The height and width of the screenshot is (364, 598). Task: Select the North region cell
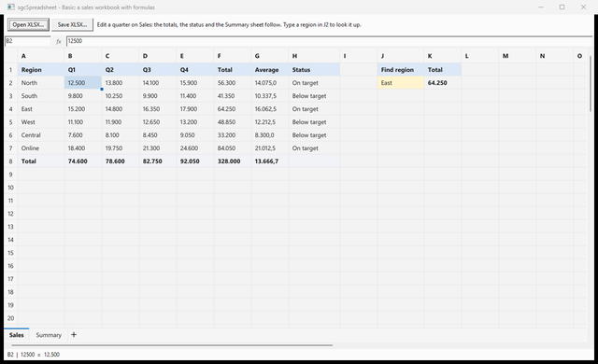tap(41, 83)
